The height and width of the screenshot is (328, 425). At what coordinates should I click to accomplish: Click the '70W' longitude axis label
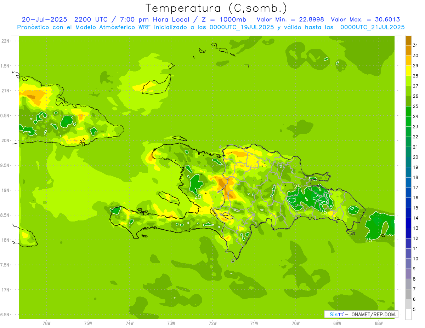[x=296, y=323]
